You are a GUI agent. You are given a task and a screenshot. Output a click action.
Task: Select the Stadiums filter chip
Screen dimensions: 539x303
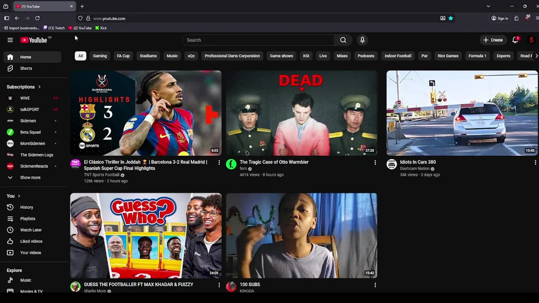pos(148,56)
